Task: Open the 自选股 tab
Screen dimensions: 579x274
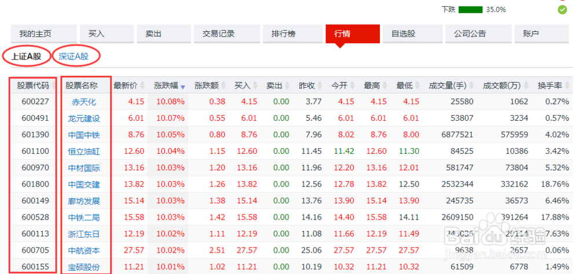Action: point(412,34)
